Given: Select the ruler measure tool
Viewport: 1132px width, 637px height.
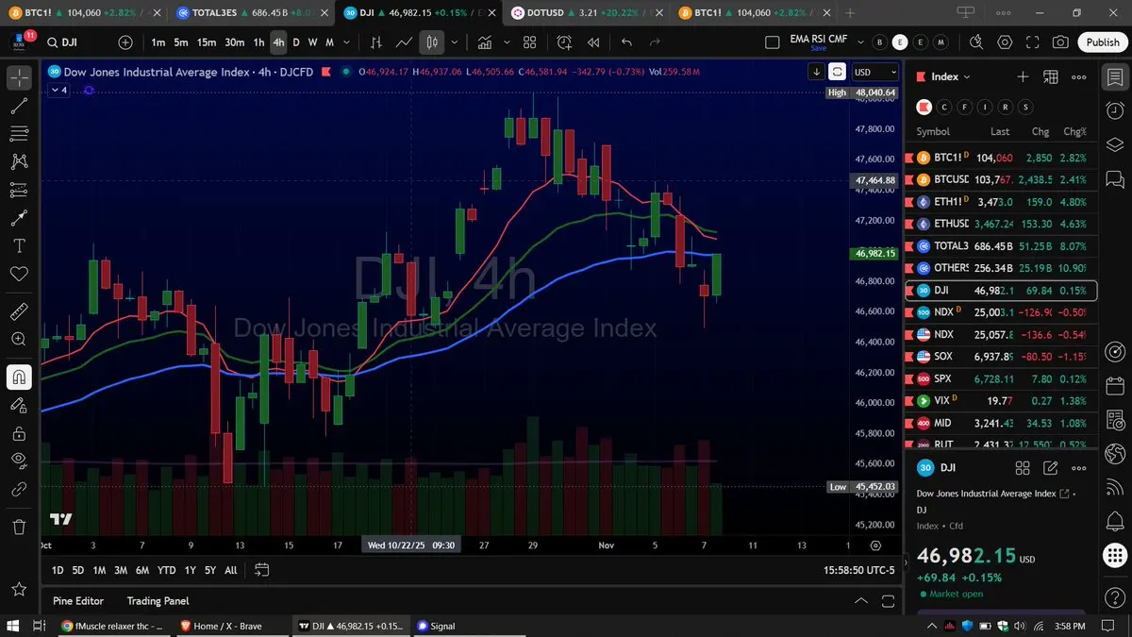Looking at the screenshot, I should tap(19, 310).
